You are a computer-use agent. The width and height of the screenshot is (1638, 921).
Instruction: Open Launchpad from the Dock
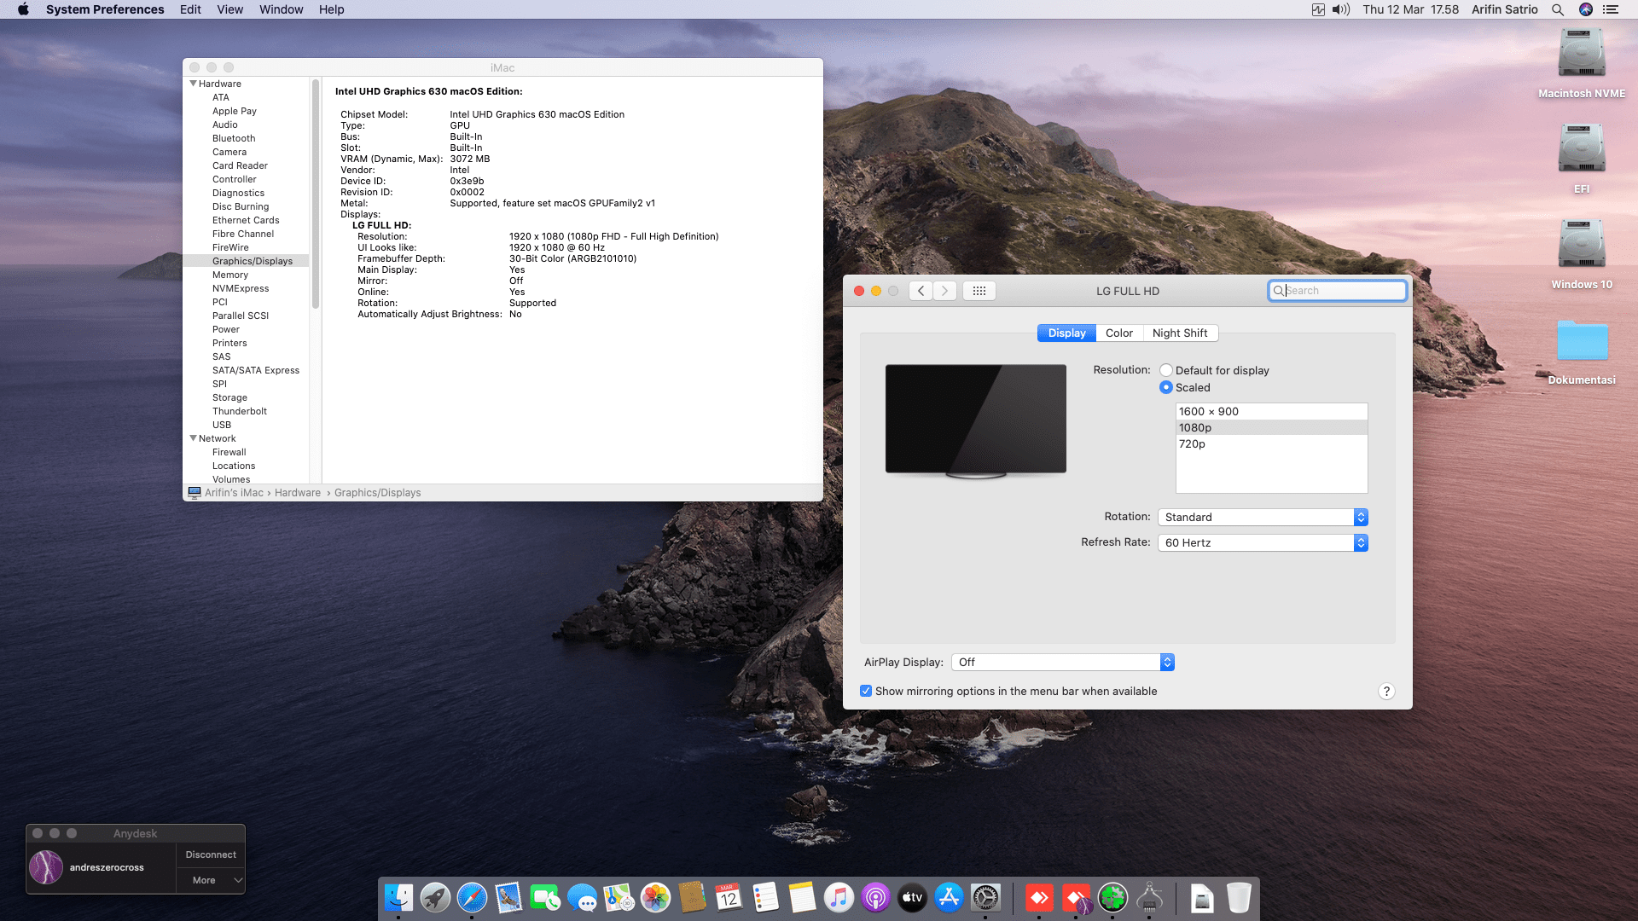click(x=435, y=898)
